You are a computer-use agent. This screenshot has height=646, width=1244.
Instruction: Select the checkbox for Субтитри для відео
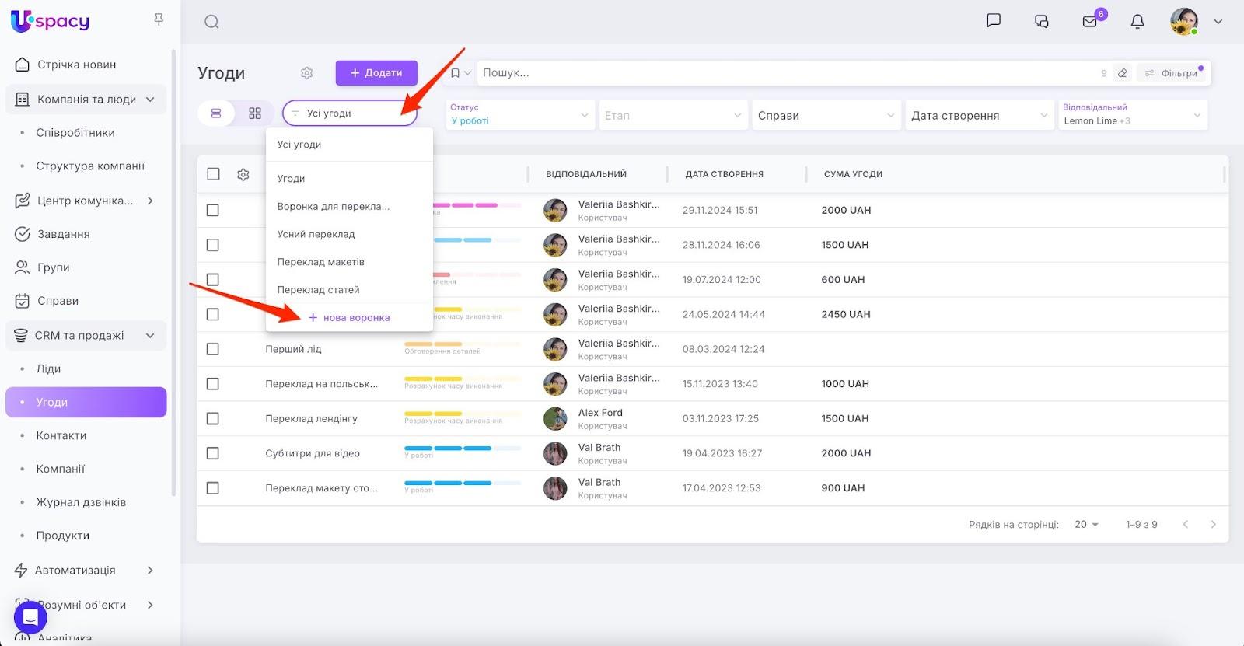(212, 453)
